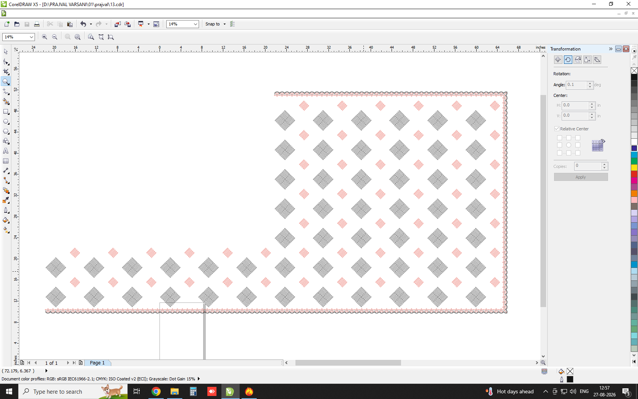Go to the next page arrow
The height and width of the screenshot is (399, 638).
[68, 363]
